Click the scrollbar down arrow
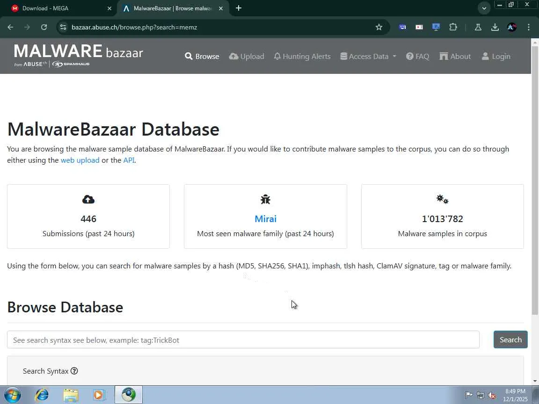 535,381
